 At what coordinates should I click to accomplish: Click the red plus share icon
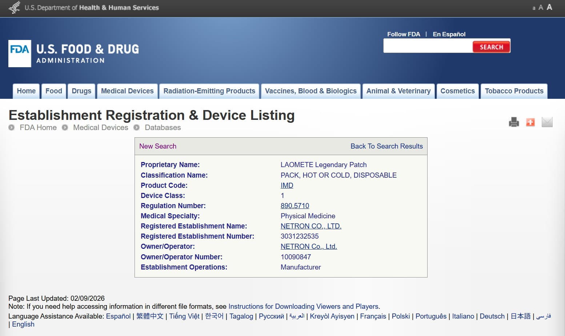530,122
